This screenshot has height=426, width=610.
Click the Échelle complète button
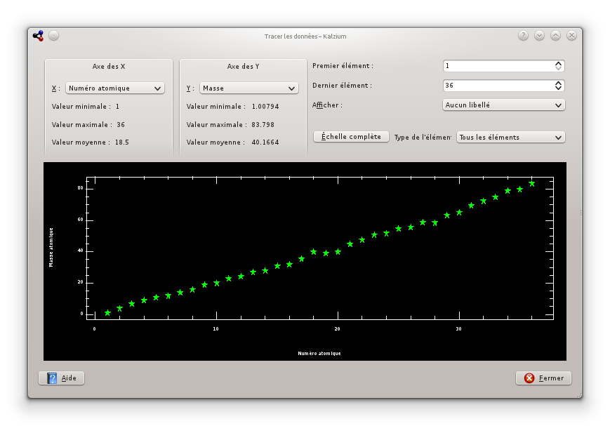351,137
